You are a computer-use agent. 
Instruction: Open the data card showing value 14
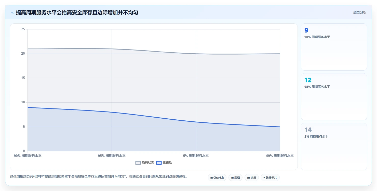pyautogui.click(x=334, y=147)
